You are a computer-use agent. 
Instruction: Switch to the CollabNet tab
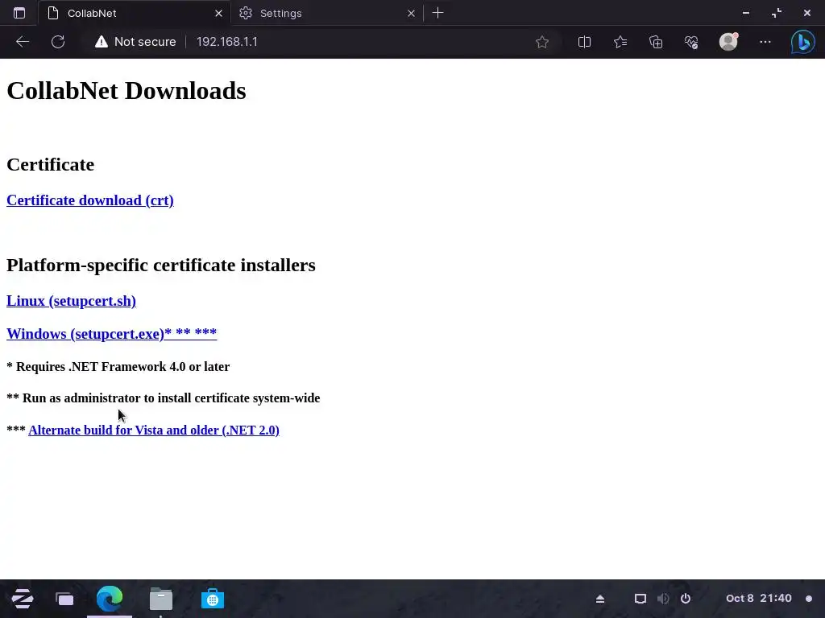tap(135, 13)
